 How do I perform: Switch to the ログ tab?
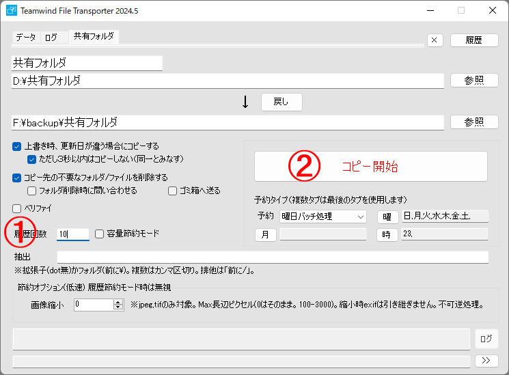click(x=51, y=38)
